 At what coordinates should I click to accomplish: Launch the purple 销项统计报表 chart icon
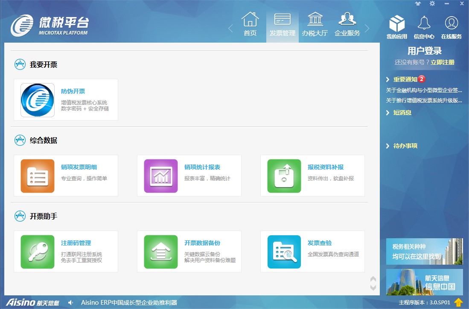coord(161,176)
